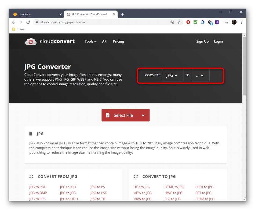Open HTML to JPG link
The image size is (255, 210).
point(174,187)
